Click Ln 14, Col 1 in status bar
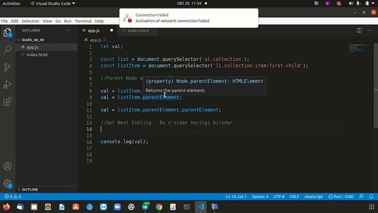The height and width of the screenshot is (213, 378). tap(236, 196)
